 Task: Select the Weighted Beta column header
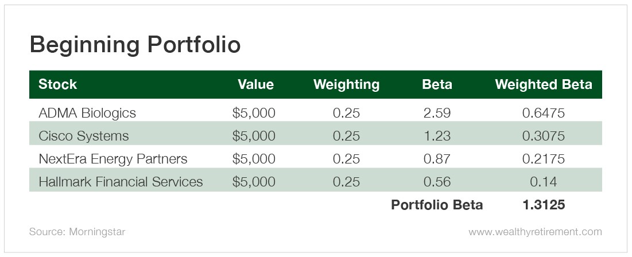click(544, 84)
